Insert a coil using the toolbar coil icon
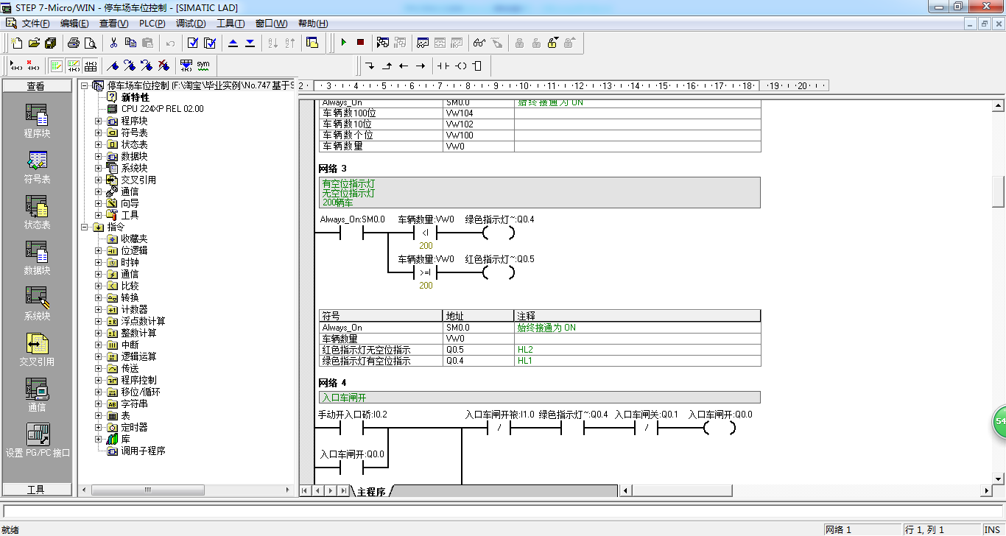 [x=461, y=66]
